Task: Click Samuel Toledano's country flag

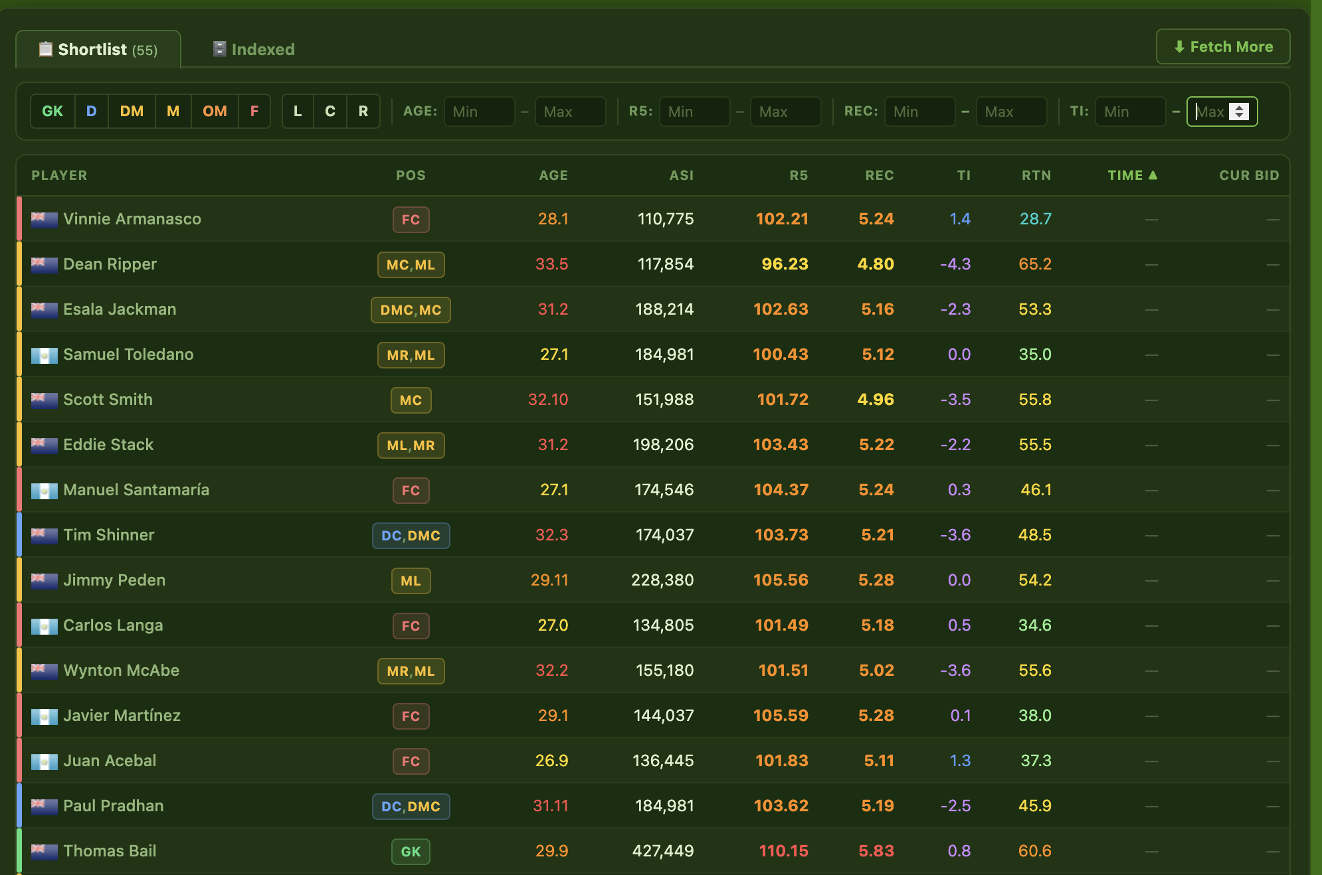Action: 45,355
